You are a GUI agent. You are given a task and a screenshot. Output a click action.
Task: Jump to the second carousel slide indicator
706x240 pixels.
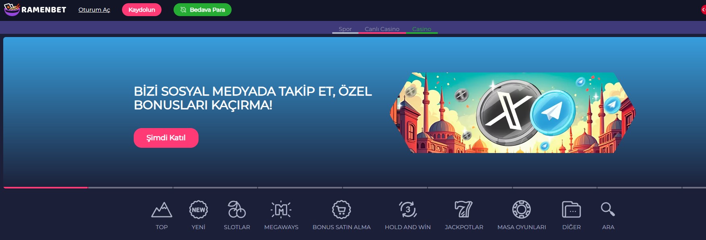click(x=130, y=188)
